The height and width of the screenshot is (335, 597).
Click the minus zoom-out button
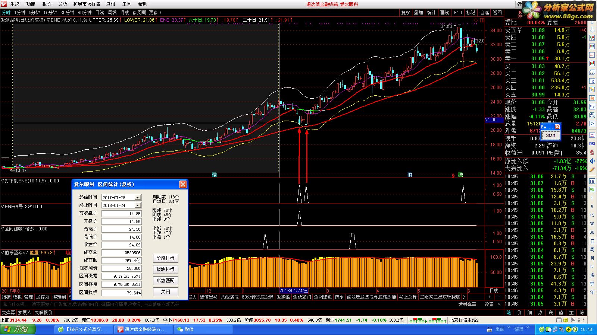(499, 297)
